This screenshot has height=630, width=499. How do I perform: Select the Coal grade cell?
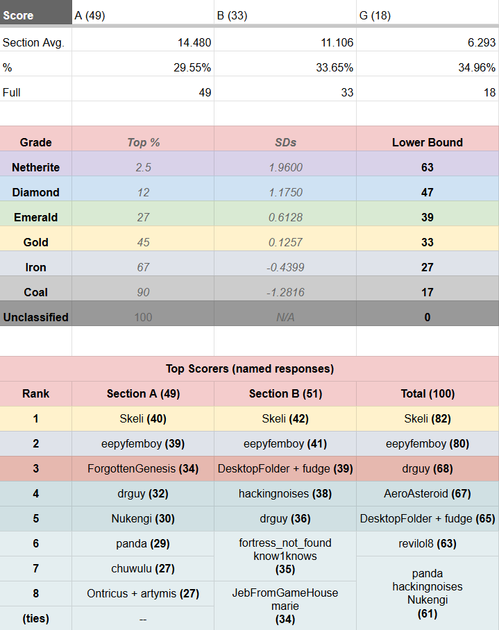point(36,288)
